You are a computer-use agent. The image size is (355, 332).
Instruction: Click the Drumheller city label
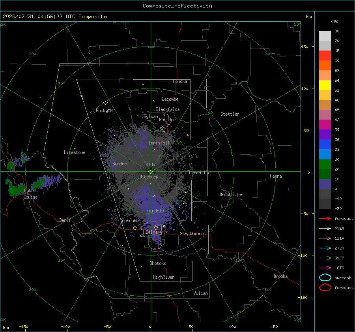pos(231,195)
